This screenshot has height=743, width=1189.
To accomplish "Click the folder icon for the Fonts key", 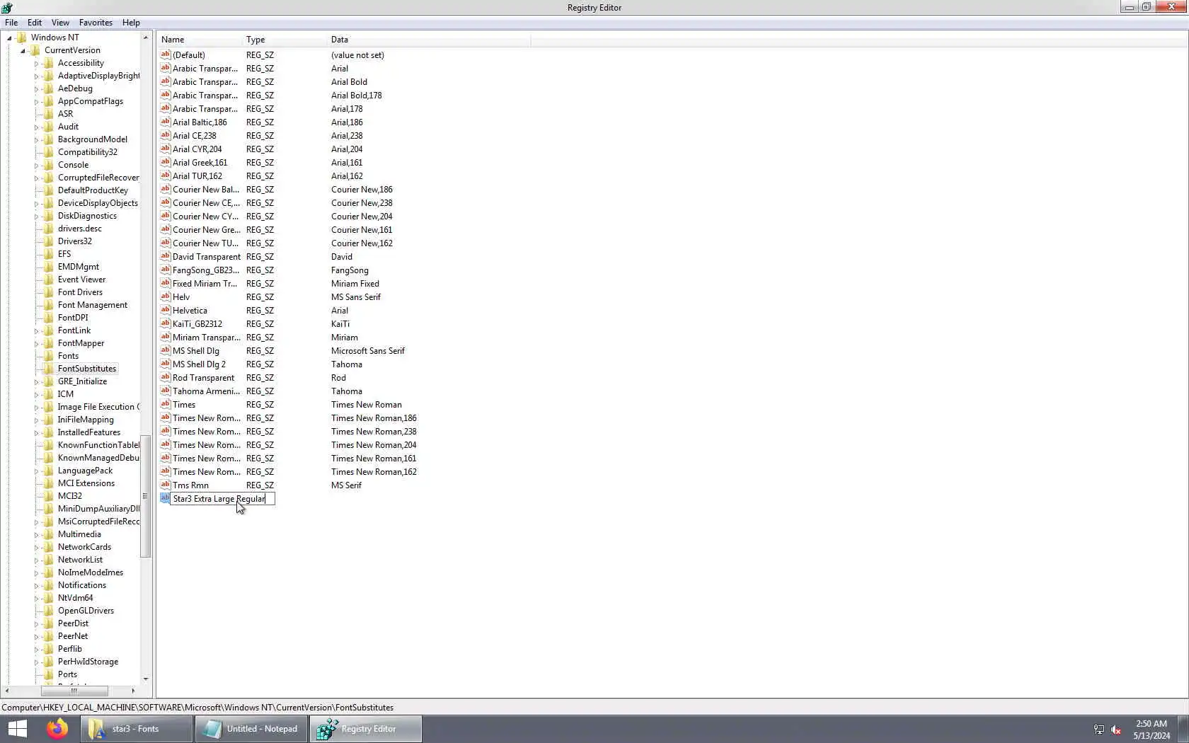I will click(48, 356).
